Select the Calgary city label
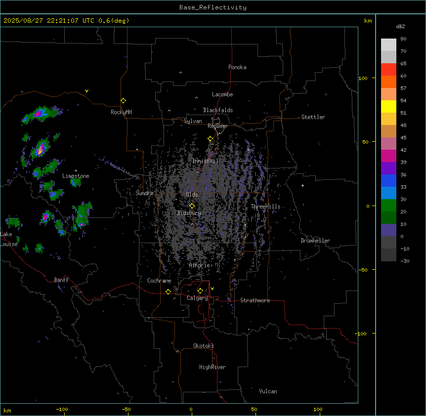426x416 pixels. pyautogui.click(x=197, y=298)
